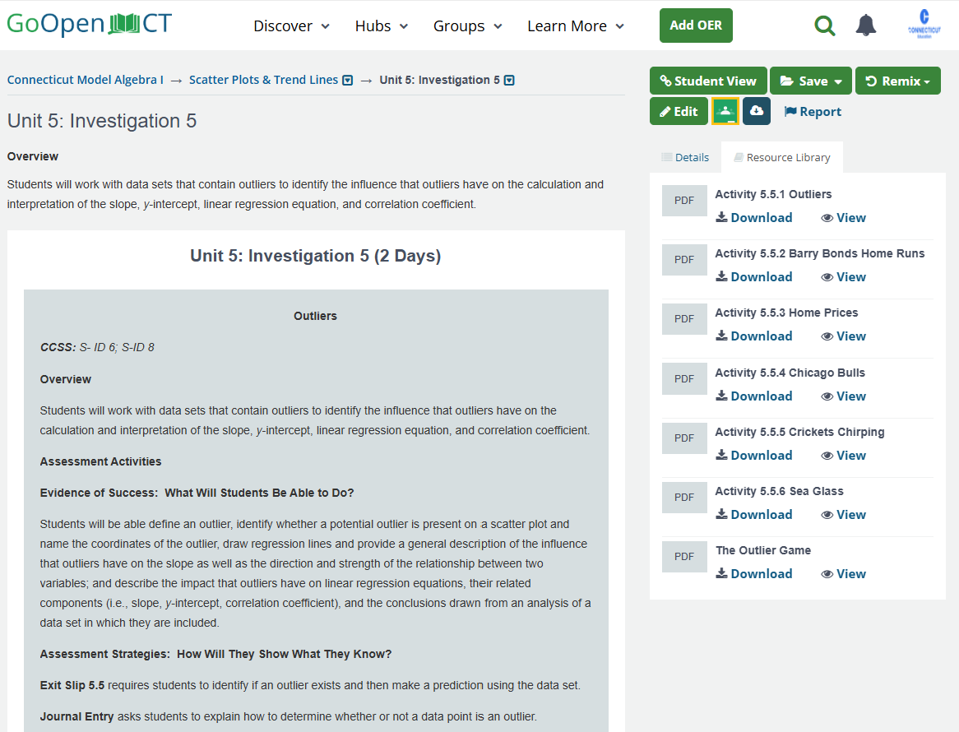This screenshot has width=959, height=732.
Task: Expand the Save dropdown button
Action: coord(811,81)
